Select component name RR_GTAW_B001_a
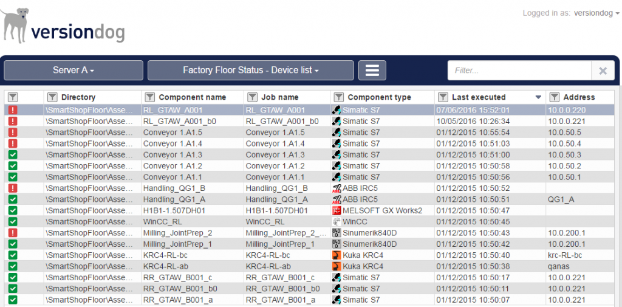 pos(178,300)
